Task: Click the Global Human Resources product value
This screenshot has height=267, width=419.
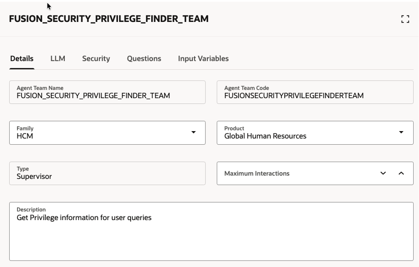Action: click(265, 136)
